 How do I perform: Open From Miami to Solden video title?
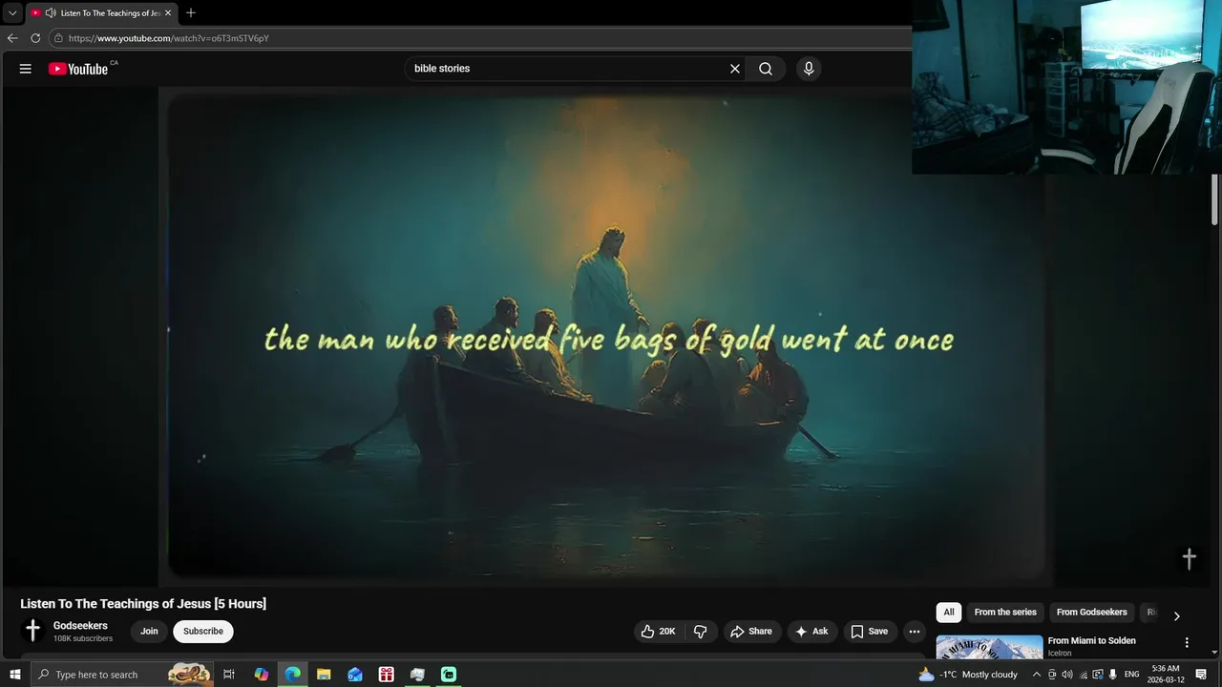tap(1091, 641)
